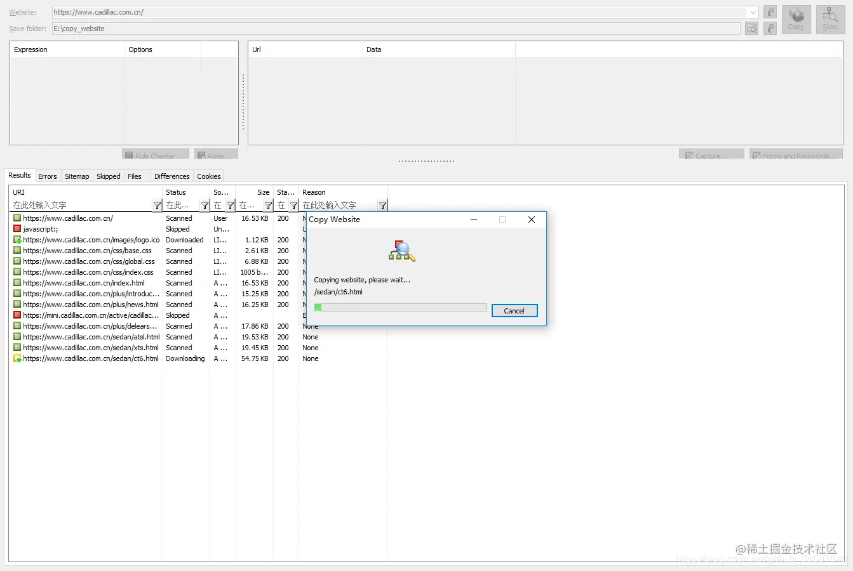Expand the Website URL dropdown arrow

pos(753,12)
